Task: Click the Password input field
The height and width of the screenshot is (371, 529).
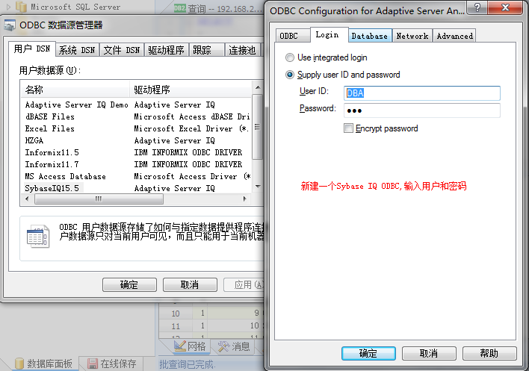Action: coord(421,110)
